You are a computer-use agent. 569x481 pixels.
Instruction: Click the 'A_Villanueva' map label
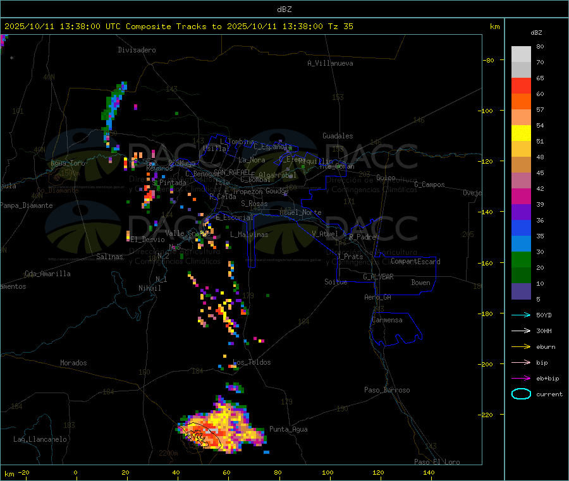(x=330, y=63)
